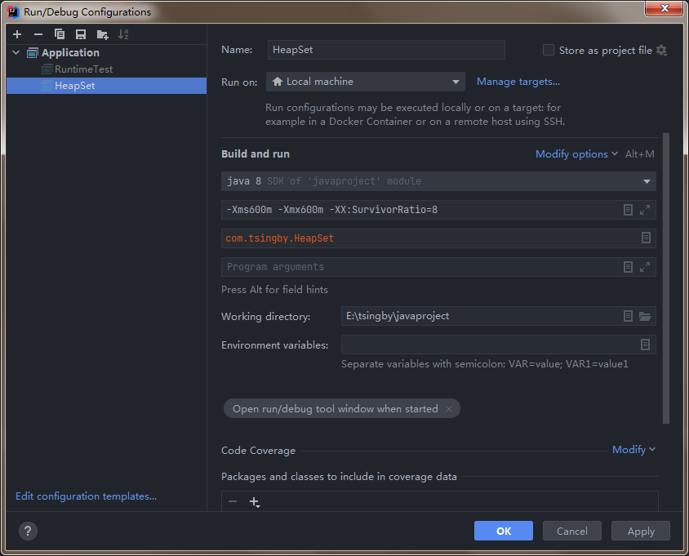
Task: Expand the VM options field
Action: point(645,210)
